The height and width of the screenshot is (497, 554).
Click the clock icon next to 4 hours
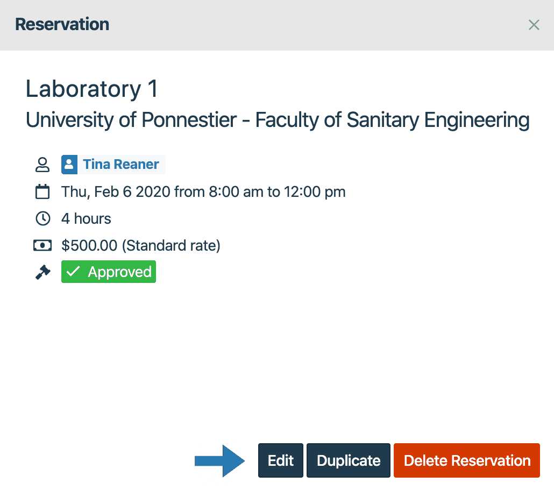(x=42, y=218)
